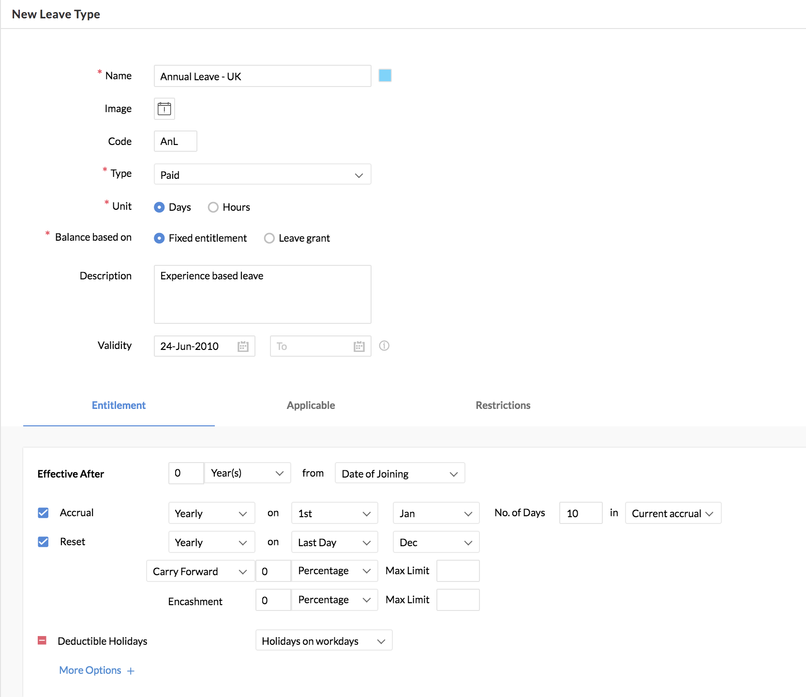The width and height of the screenshot is (806, 697).
Task: Open the Carry Forward dropdown
Action: click(200, 571)
